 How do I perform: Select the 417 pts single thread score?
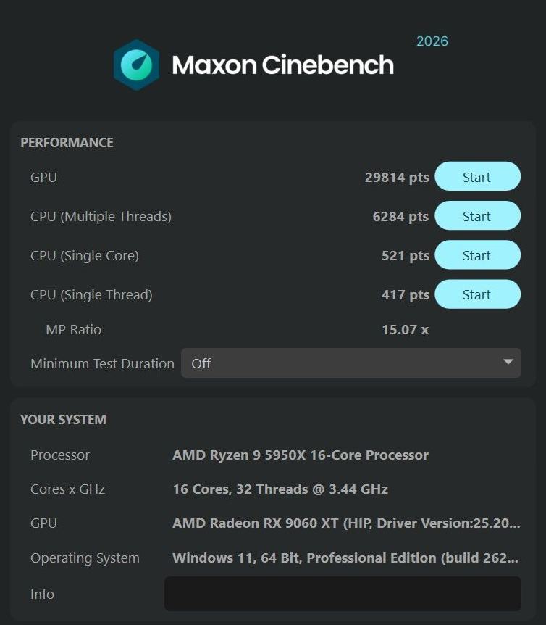click(x=405, y=294)
